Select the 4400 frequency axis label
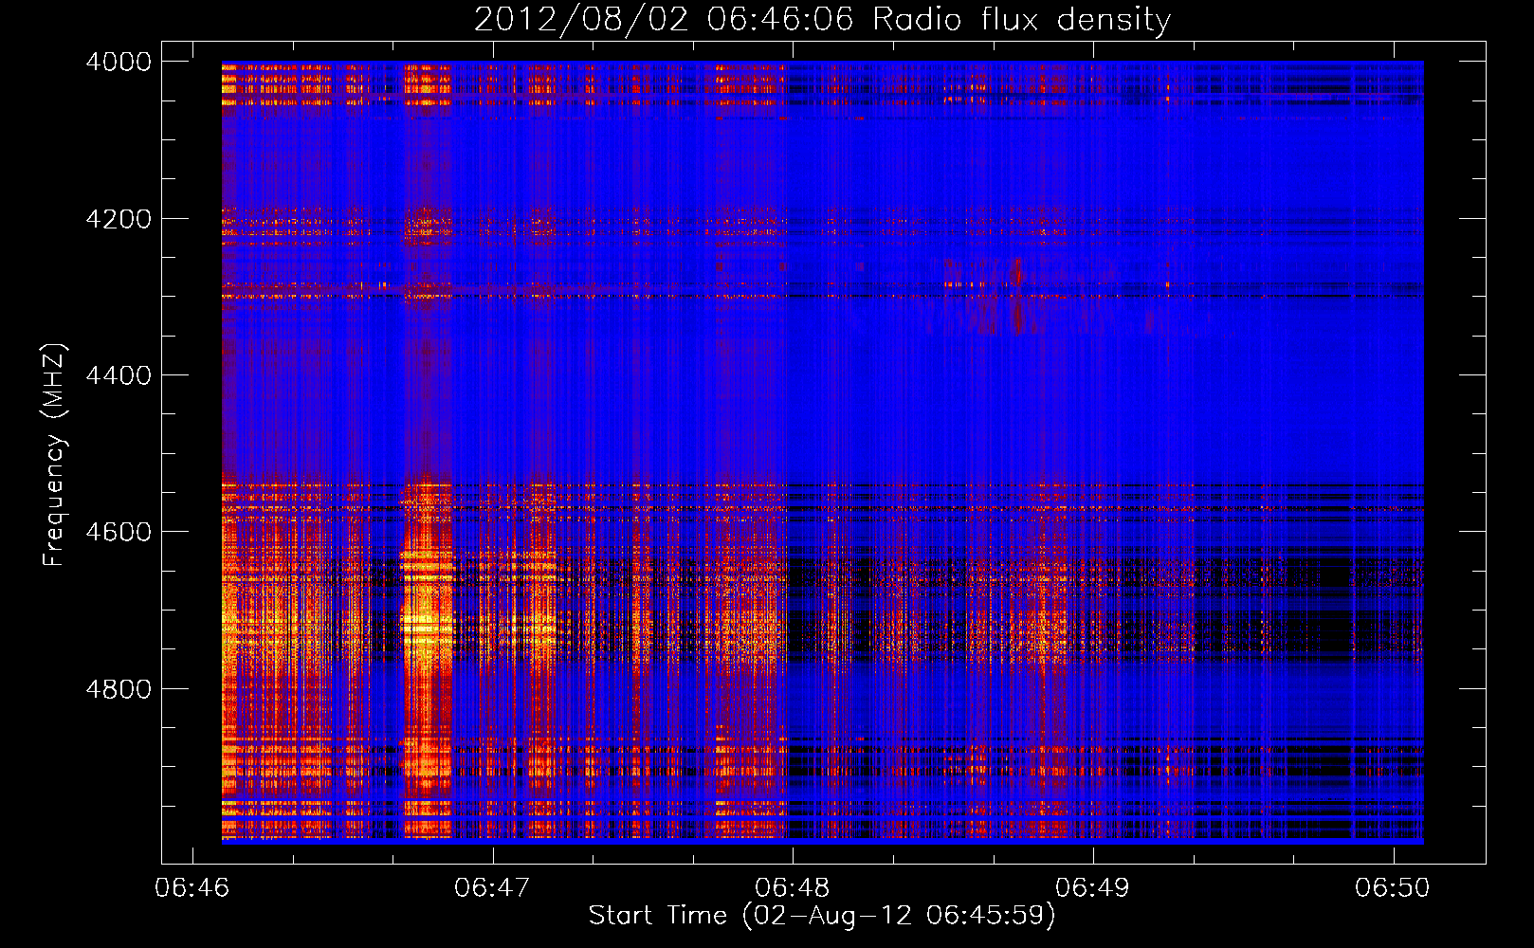Screen dimensions: 1534x948 119,375
